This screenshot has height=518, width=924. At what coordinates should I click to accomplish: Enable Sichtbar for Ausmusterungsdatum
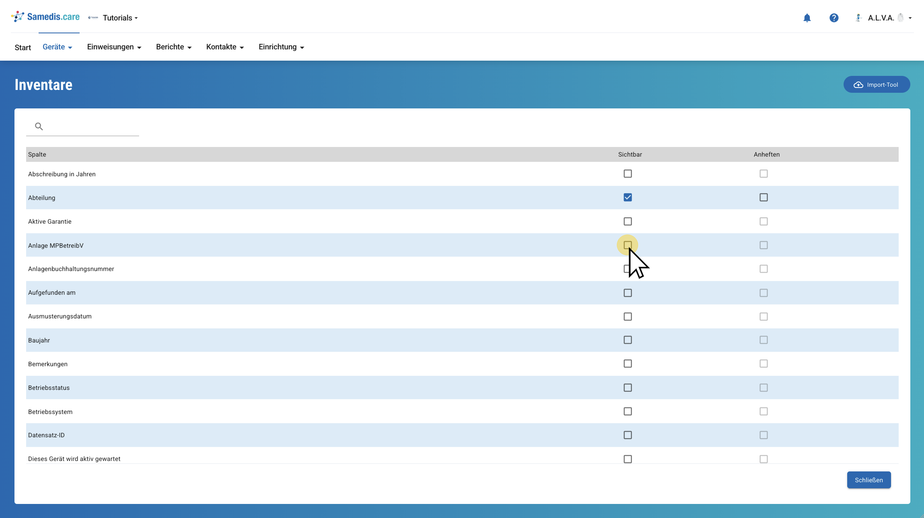(x=627, y=316)
